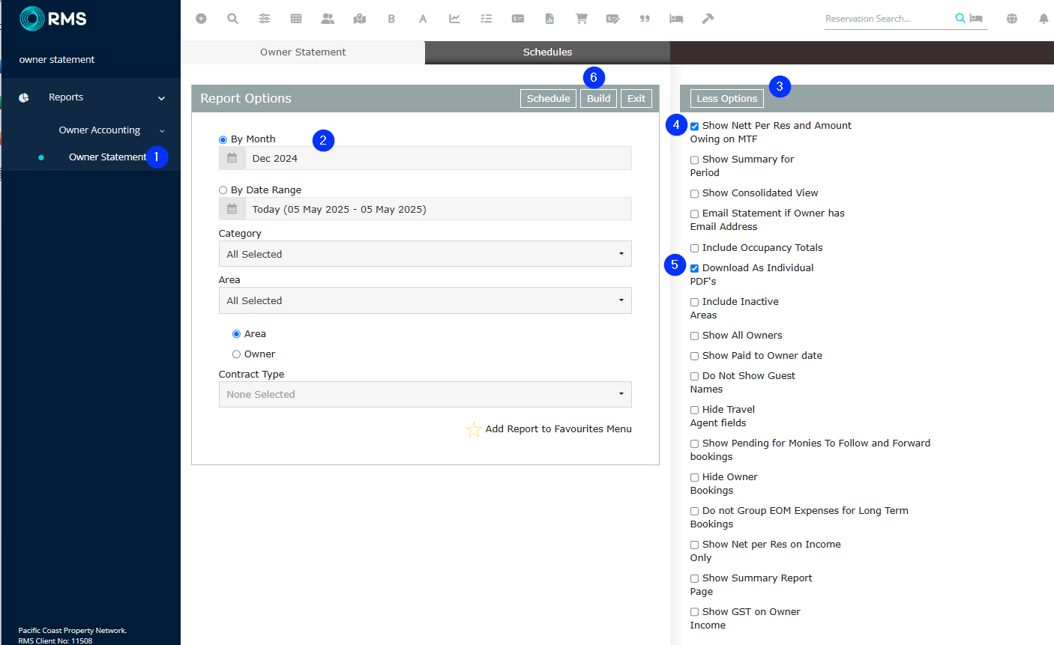Click the line chart icon in toolbar

coord(454,19)
